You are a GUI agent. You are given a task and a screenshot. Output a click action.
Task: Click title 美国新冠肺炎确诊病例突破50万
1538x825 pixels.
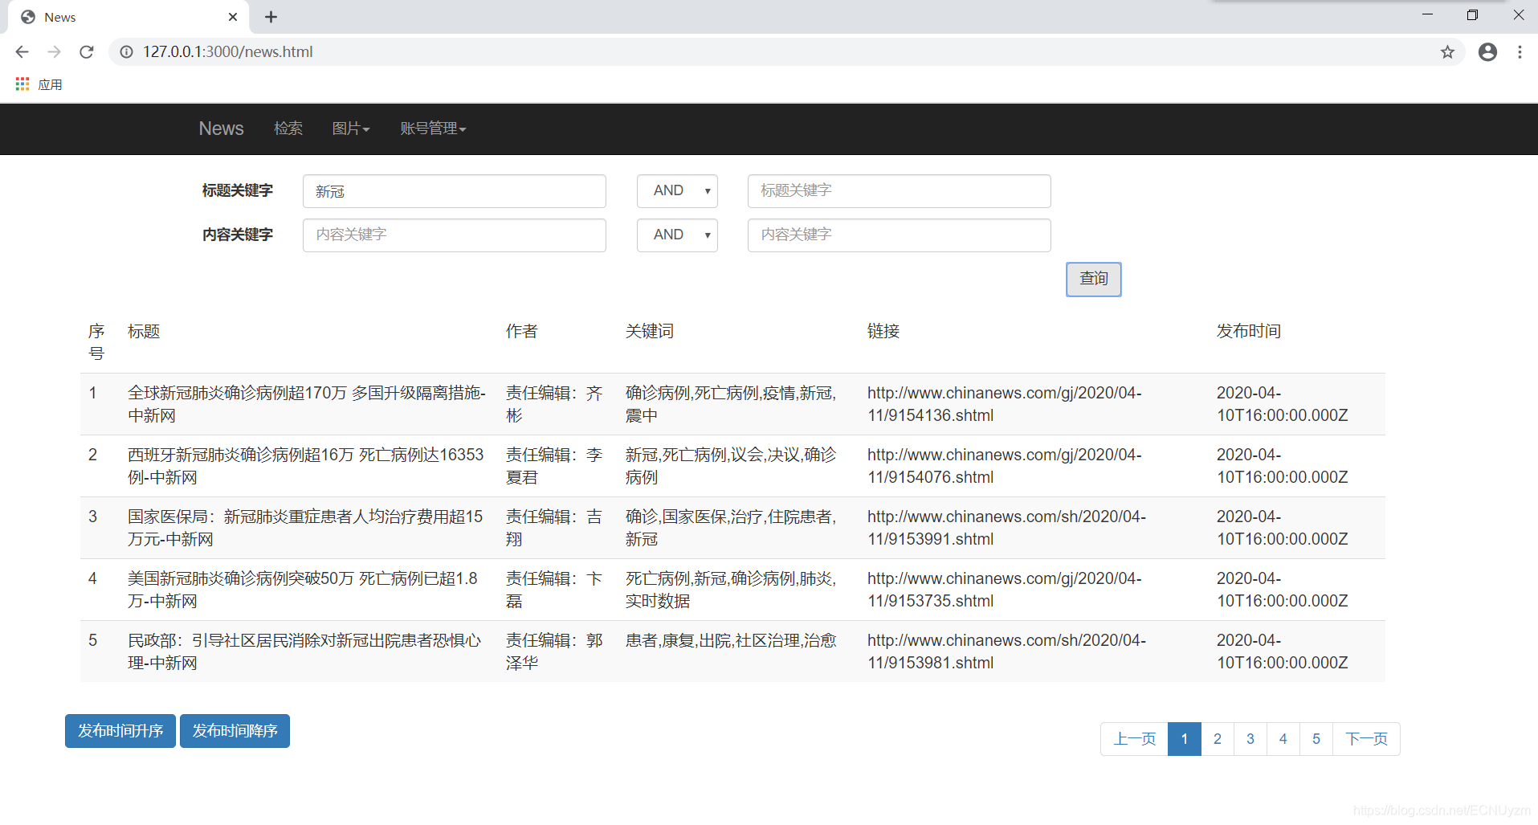pos(303,590)
